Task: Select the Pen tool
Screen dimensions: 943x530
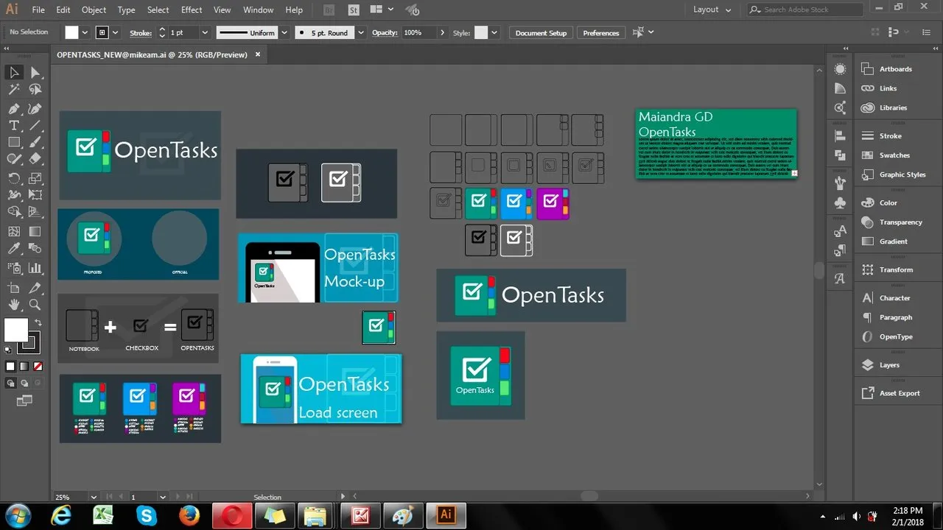Action: [13, 108]
